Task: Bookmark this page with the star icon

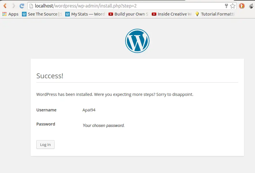Action: tap(232, 6)
